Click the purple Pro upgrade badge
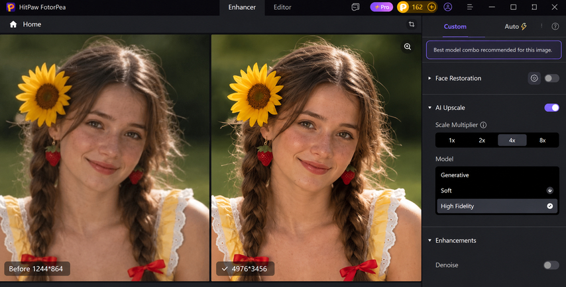This screenshot has width=566, height=287. click(382, 7)
